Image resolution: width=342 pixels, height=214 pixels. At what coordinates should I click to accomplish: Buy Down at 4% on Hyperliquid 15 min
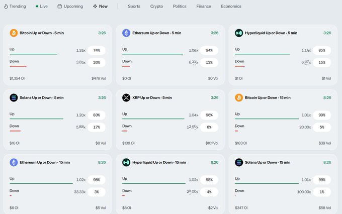[x=209, y=192]
